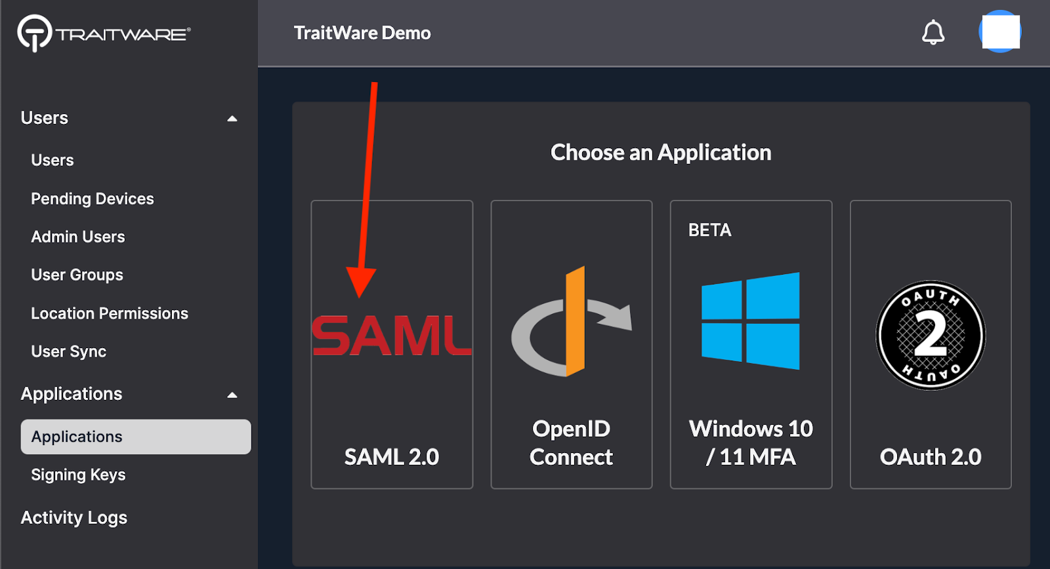Click the TraitWare Demo title
The height and width of the screenshot is (569, 1050).
[362, 33]
